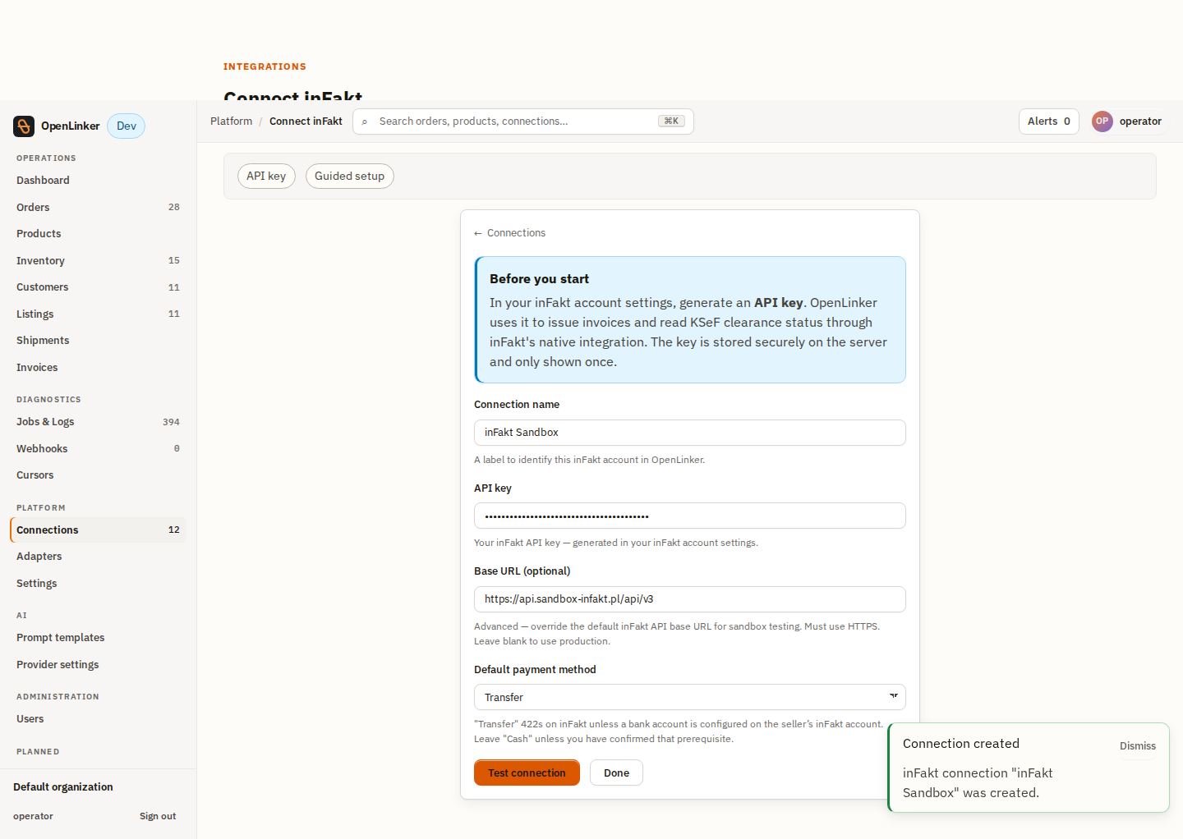
Task: Open Connections in the sidebar
Action: pyautogui.click(x=98, y=530)
